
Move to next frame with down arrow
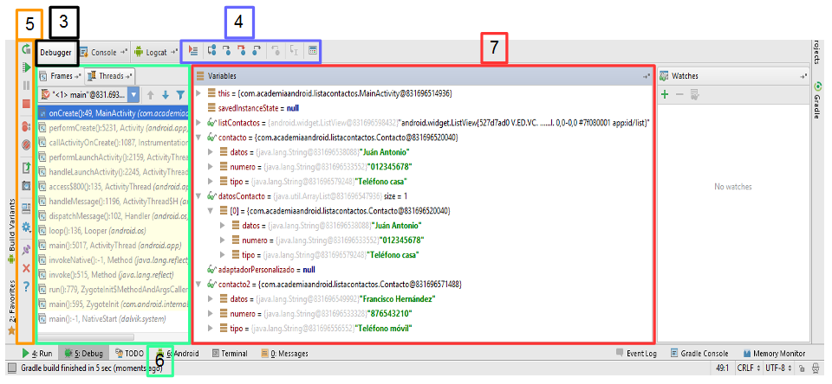pos(165,95)
